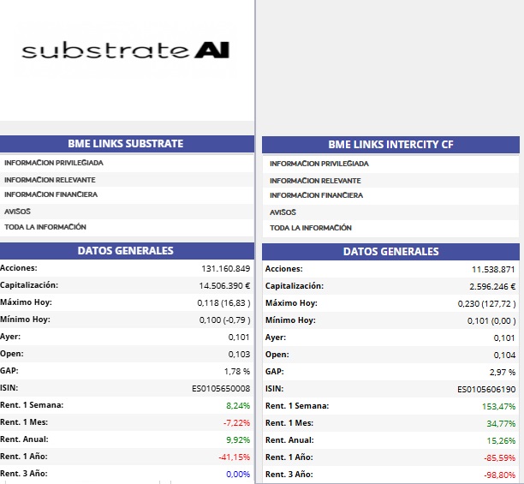Click Intercity Rent. 1 Semana value 153,47%
524x484 pixels.
tap(498, 406)
